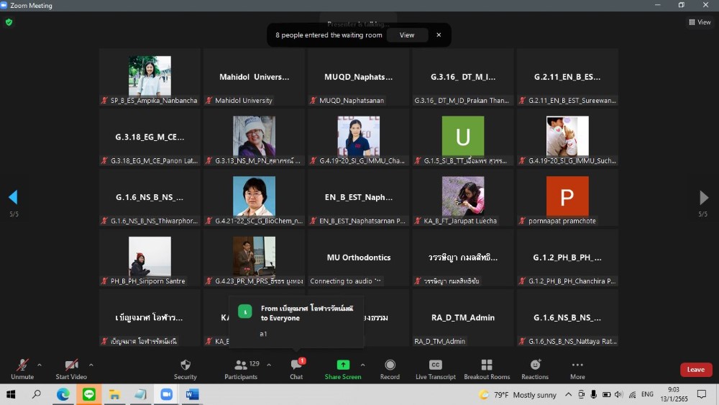Expand video options arrow beside Start Video
Image resolution: width=719 pixels, height=405 pixels.
[x=91, y=365]
